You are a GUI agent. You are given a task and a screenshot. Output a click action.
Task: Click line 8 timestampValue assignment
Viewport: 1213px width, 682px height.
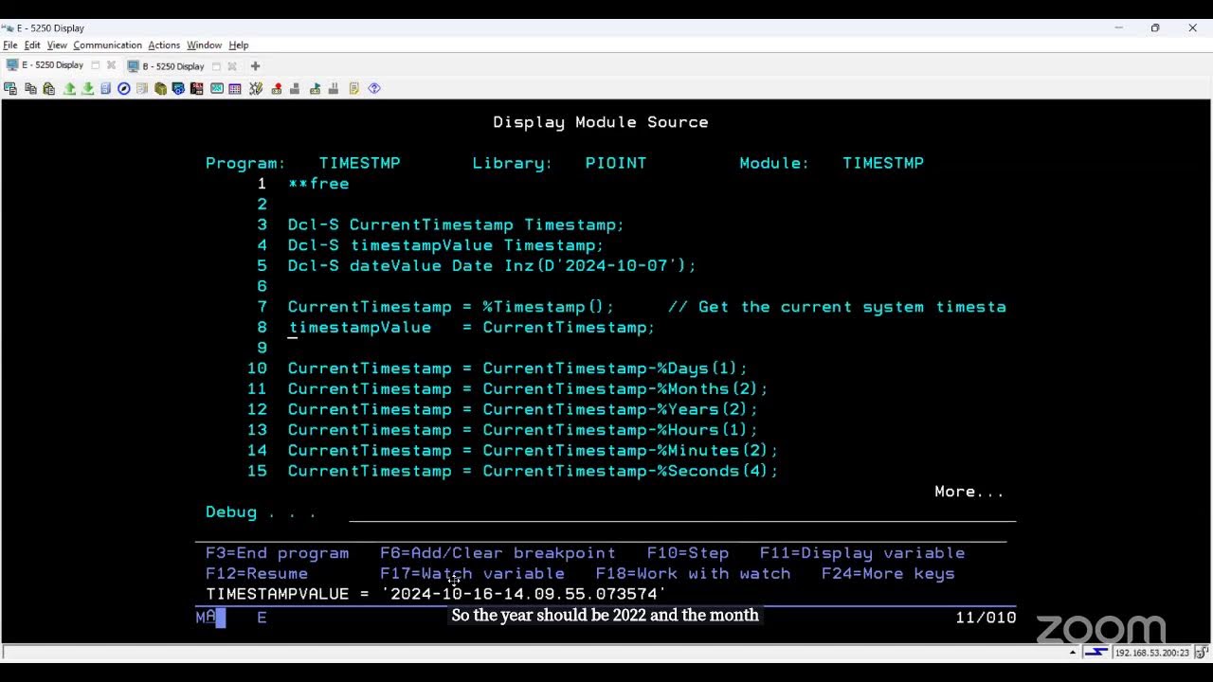click(471, 328)
